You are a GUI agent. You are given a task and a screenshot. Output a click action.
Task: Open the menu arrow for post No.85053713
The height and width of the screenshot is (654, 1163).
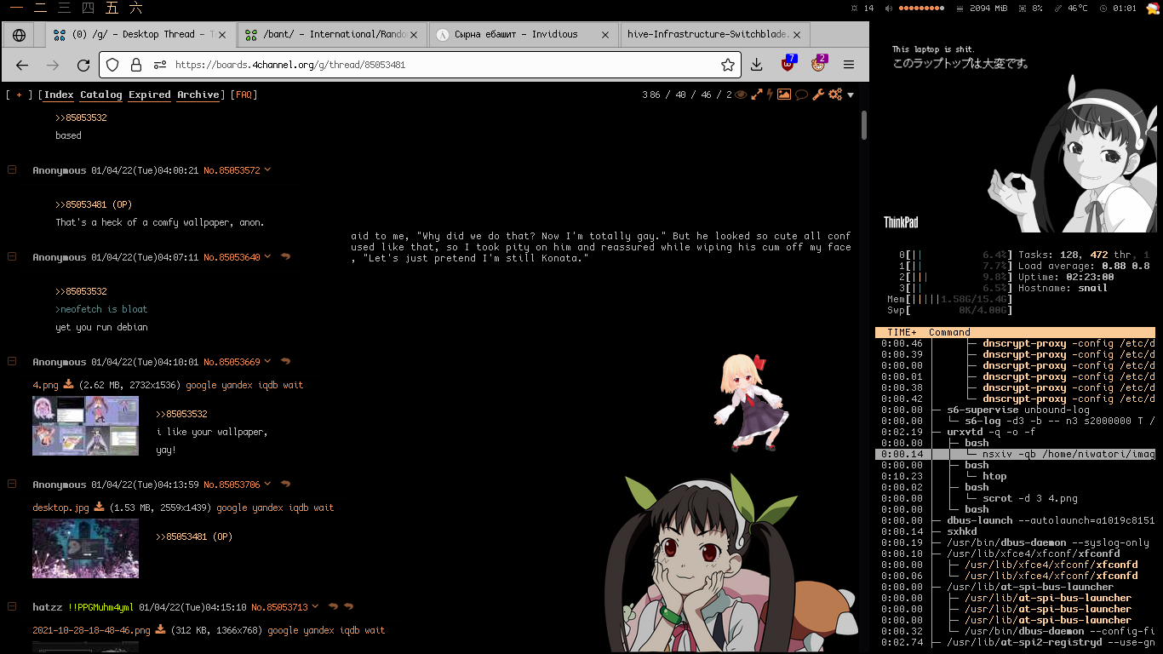[315, 607]
